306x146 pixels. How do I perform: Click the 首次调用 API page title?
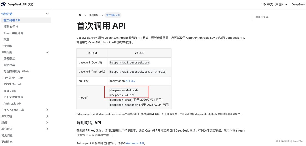coord(101,26)
